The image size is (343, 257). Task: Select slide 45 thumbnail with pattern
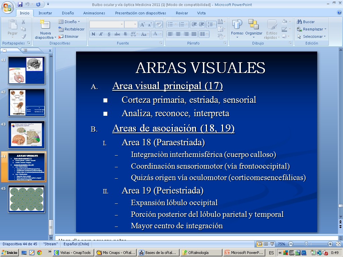(26, 199)
